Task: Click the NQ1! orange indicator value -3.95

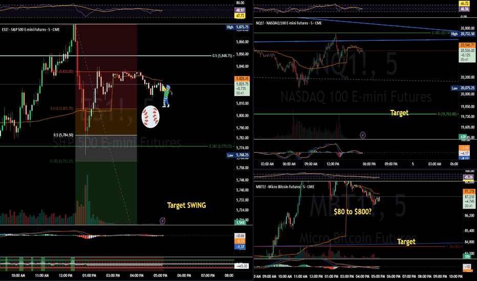Action: point(464,148)
